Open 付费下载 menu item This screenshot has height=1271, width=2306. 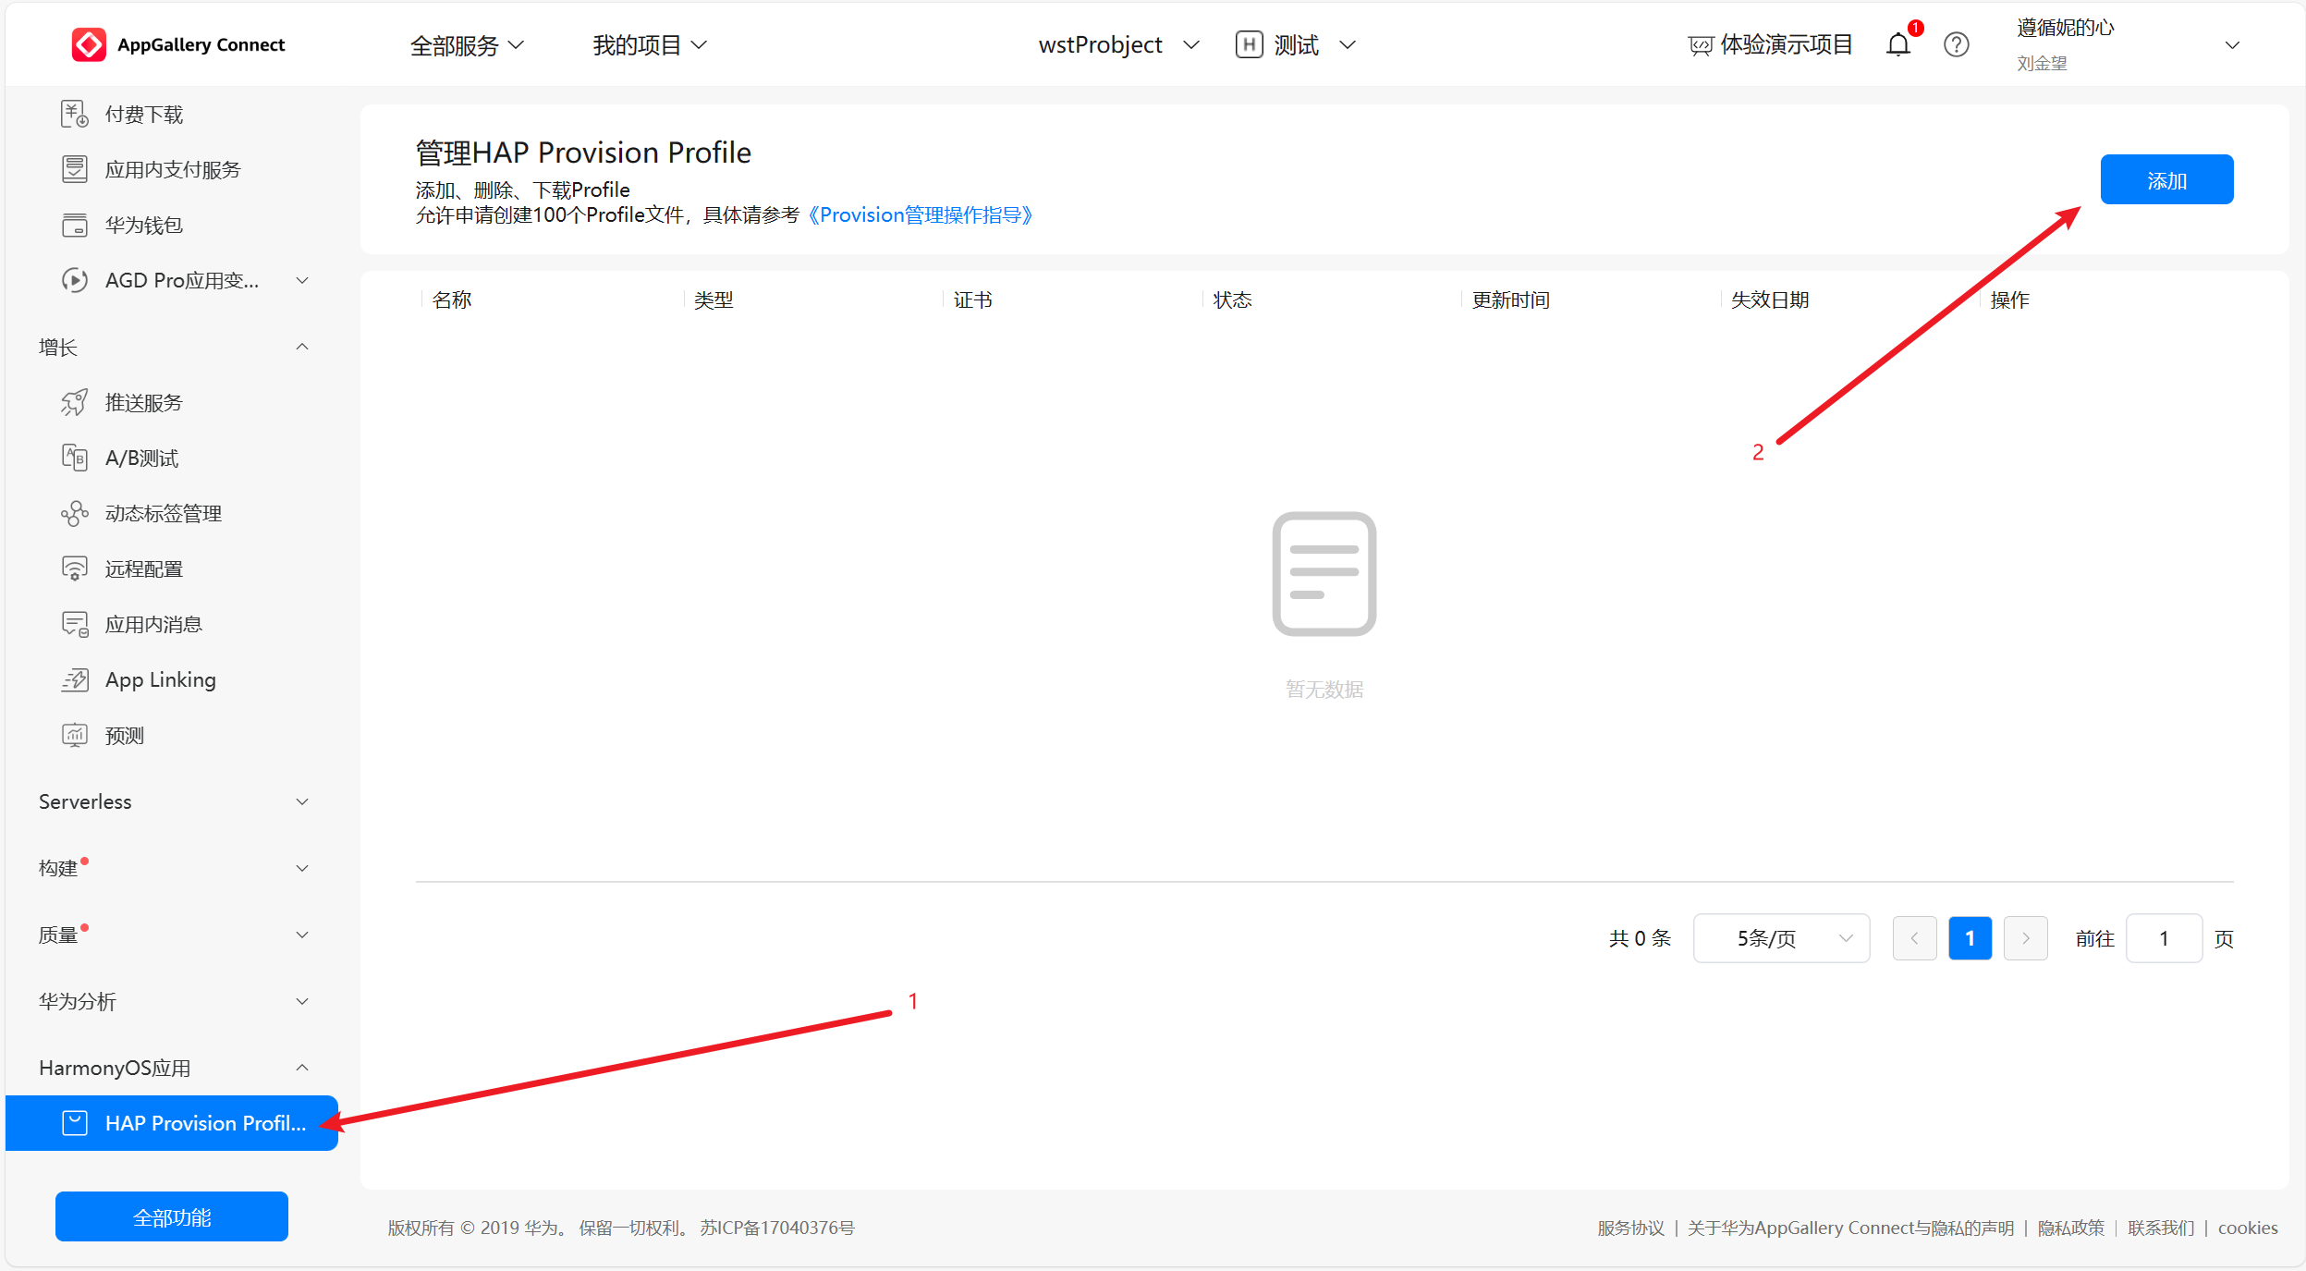144,114
